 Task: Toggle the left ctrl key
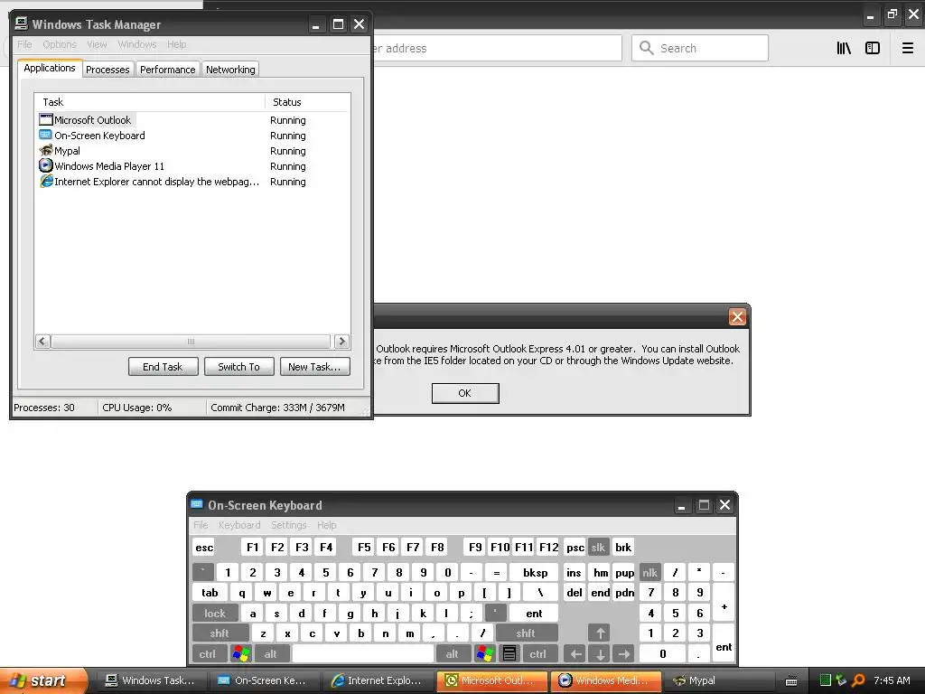coord(208,653)
